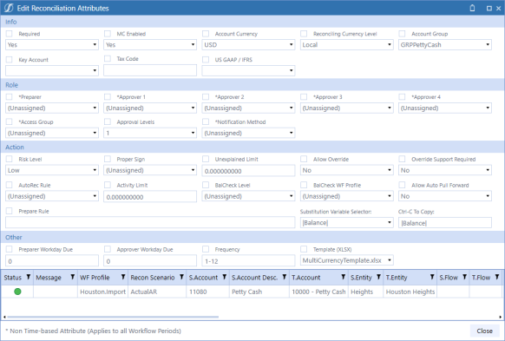Click the filter icon on Status column
505x341 pixels.
coord(29,277)
